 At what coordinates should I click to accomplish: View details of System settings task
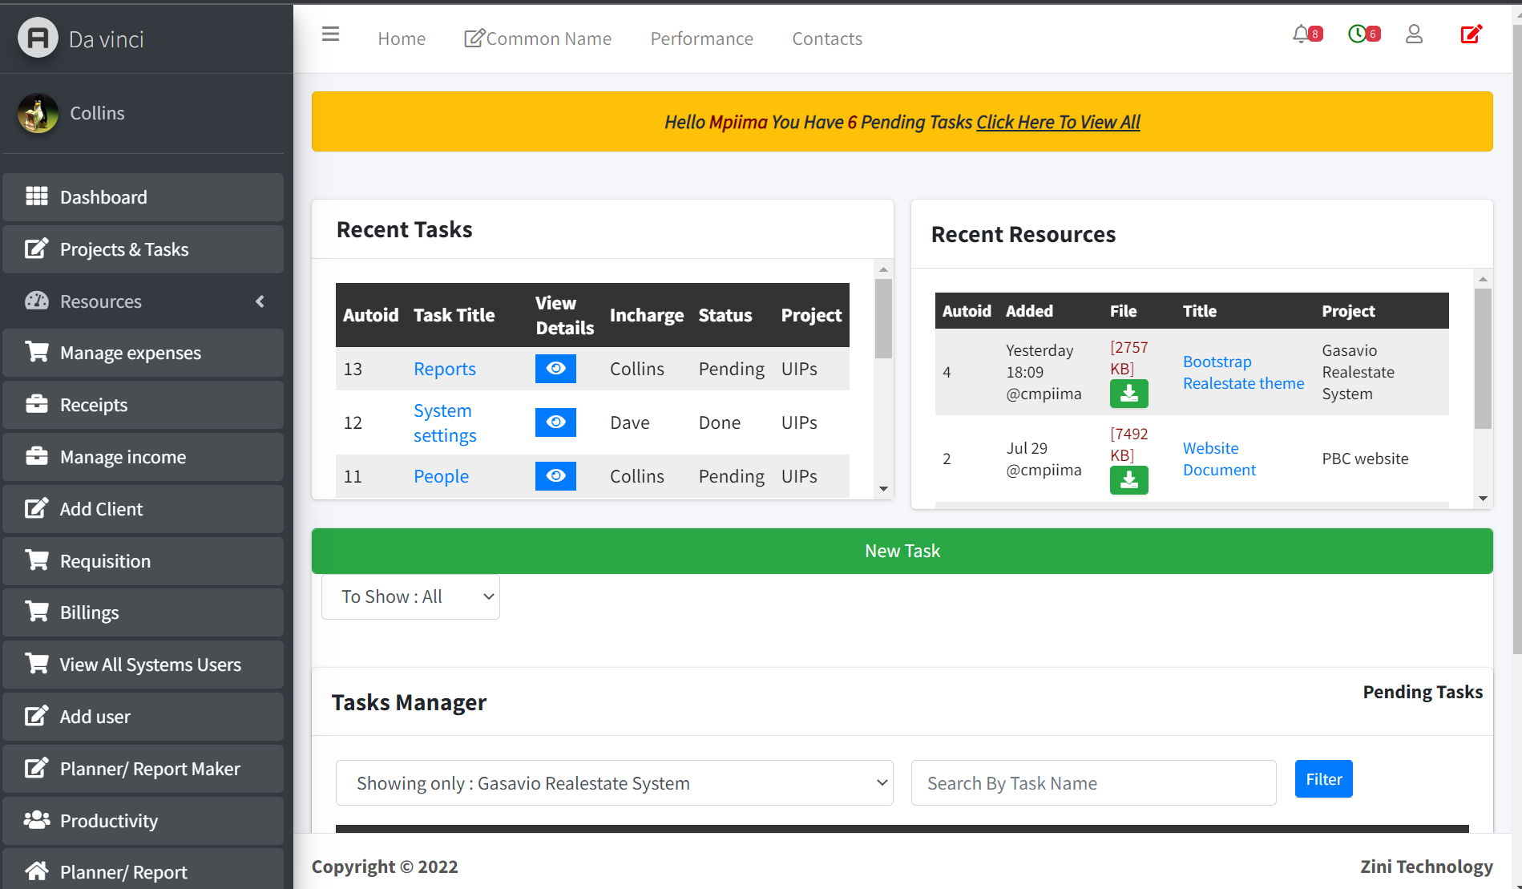click(x=555, y=422)
